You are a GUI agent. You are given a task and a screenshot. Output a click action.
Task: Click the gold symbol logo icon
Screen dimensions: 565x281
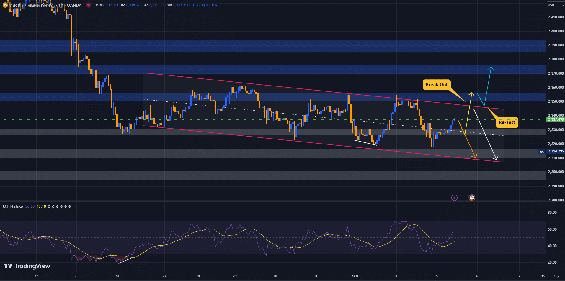click(x=5, y=5)
